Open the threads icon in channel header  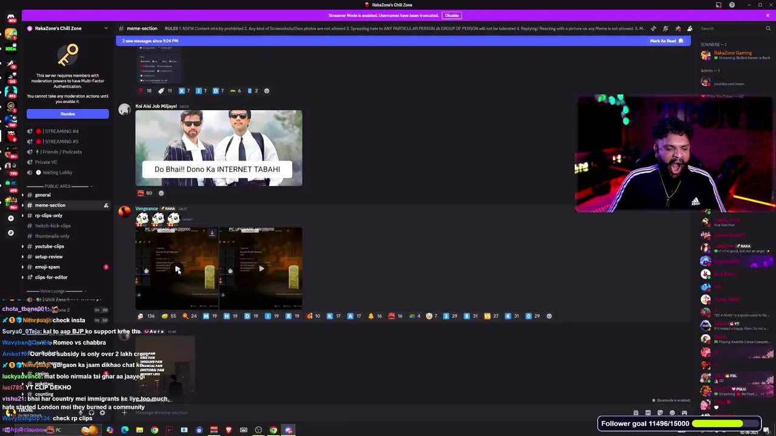coord(653,28)
